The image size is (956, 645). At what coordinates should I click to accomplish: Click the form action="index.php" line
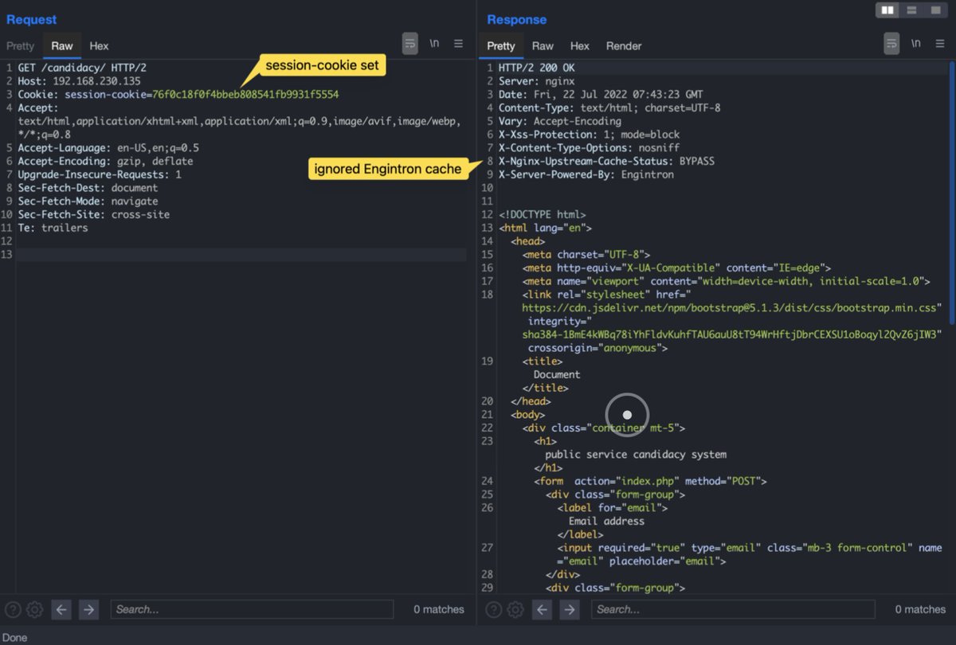(651, 481)
